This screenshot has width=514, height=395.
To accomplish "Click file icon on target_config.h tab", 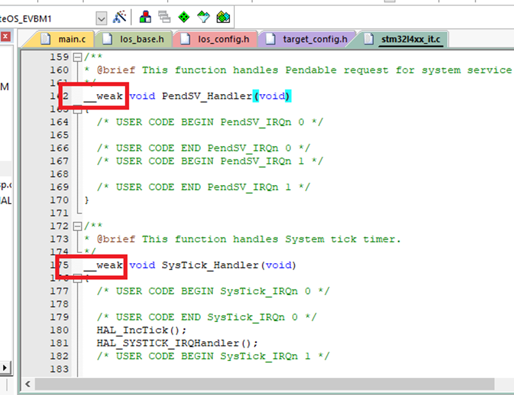I will tap(270, 39).
